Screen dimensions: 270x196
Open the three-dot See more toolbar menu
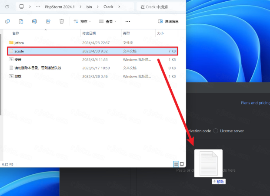point(127,21)
